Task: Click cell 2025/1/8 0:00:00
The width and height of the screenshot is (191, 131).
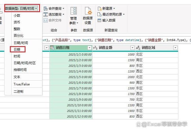Action: 71,94
